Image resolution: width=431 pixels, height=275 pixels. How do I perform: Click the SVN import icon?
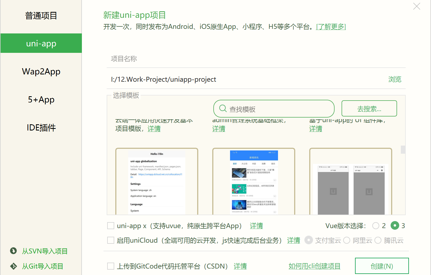(13, 251)
